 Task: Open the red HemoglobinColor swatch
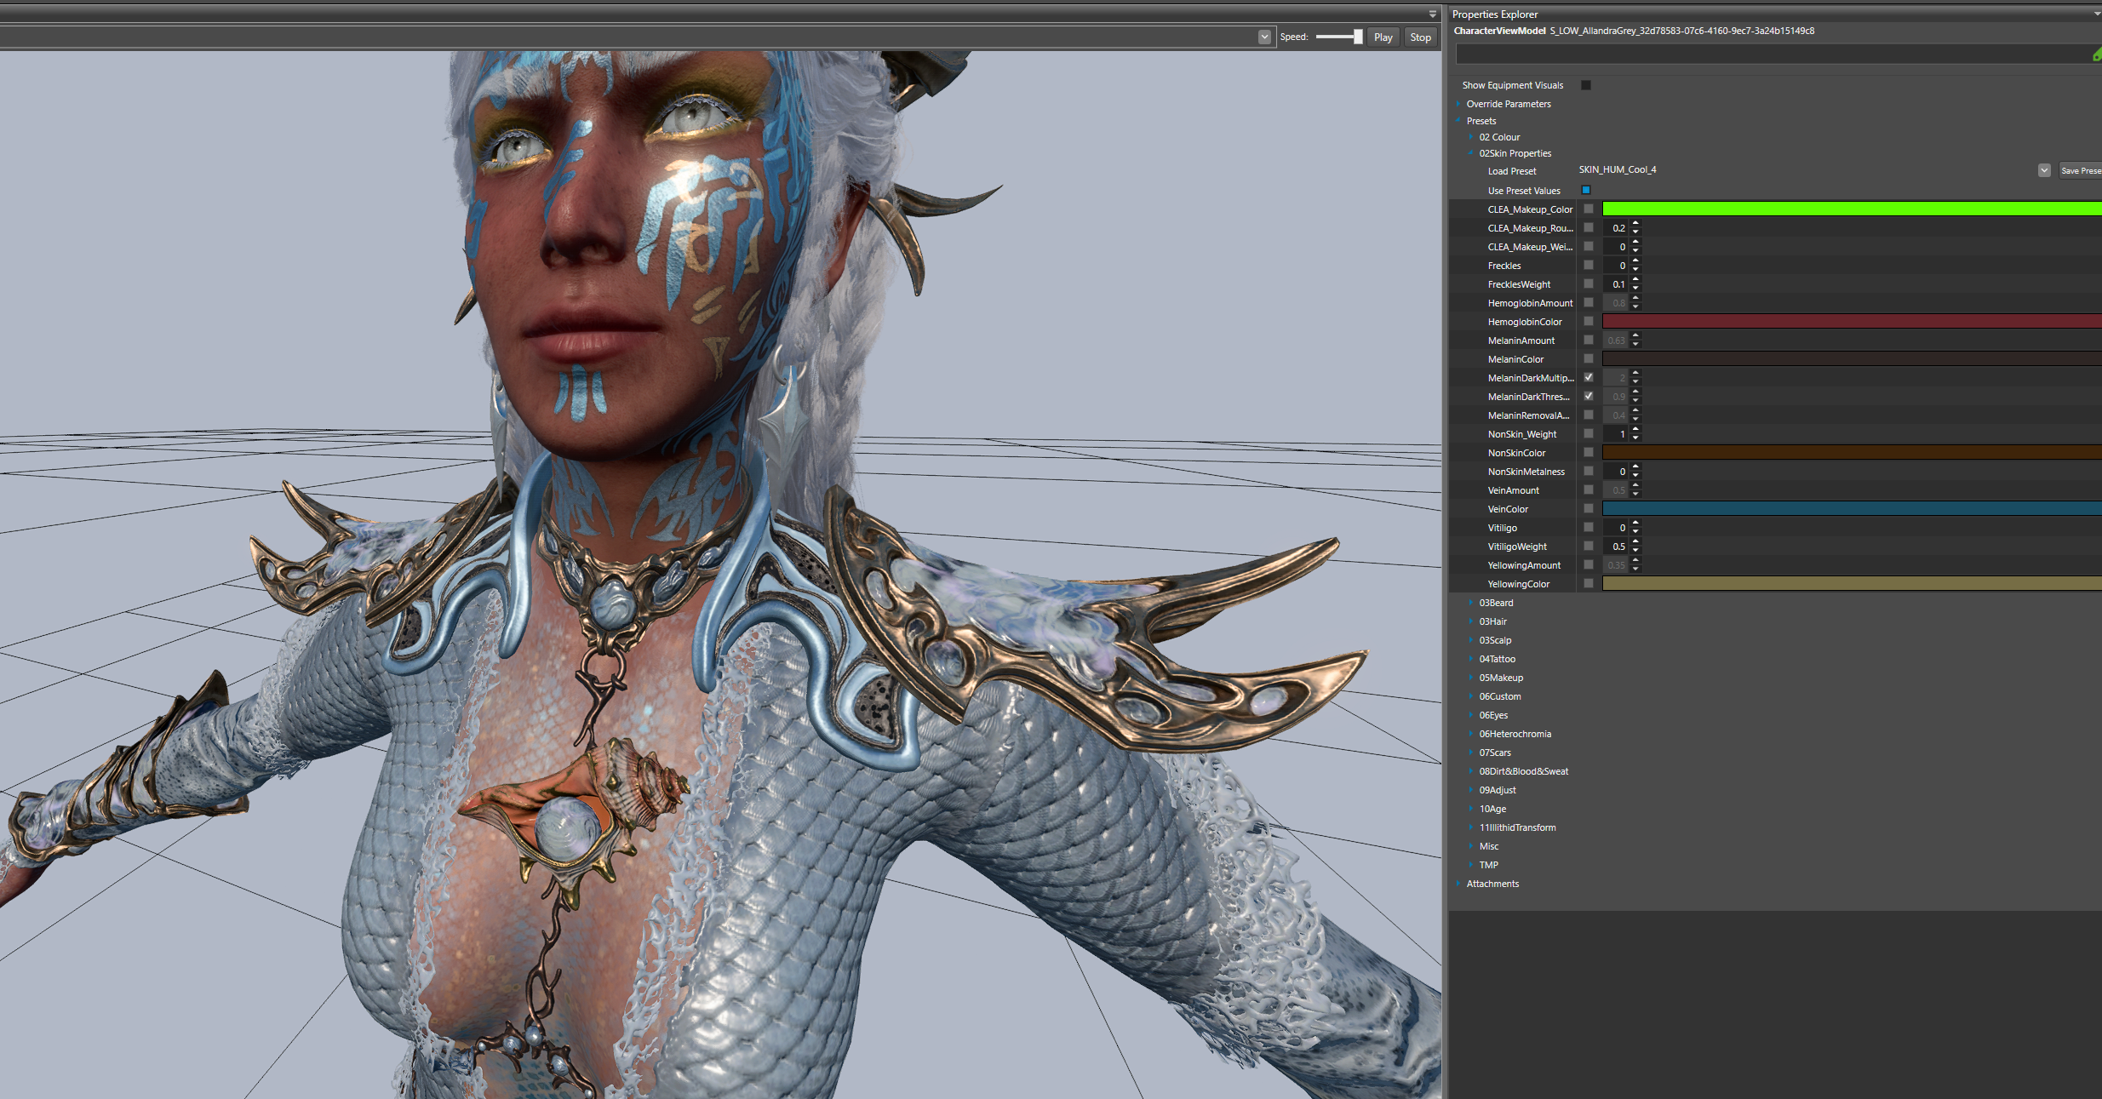click(1853, 321)
